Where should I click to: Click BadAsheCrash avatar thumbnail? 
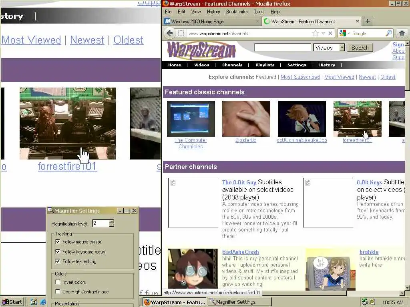(193, 269)
